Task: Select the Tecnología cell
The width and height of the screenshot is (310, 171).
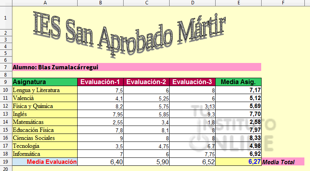Action: pos(45,146)
